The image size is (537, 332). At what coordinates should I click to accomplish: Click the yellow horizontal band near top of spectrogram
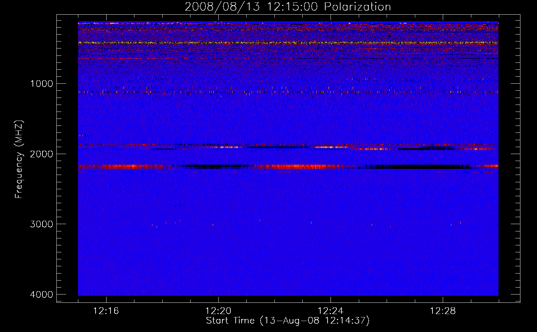click(288, 43)
